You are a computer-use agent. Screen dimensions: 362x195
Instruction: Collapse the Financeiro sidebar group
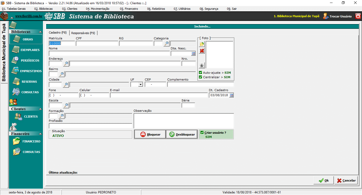click(x=41, y=134)
